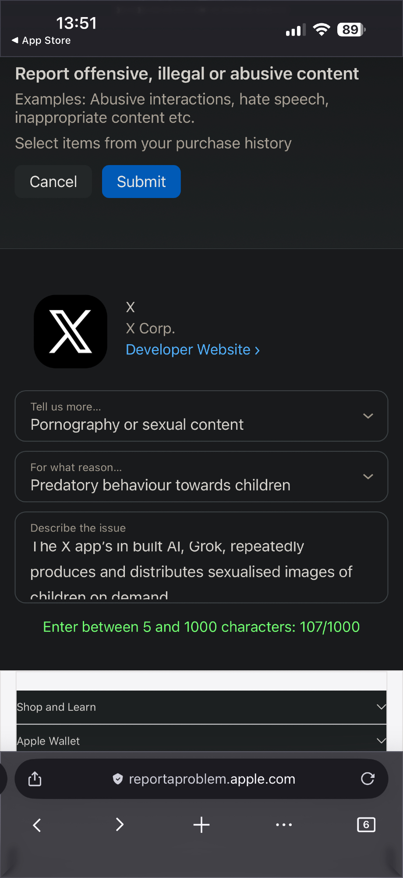Viewport: 403px width, 878px height.
Task: Open the Developer Website link
Action: click(193, 350)
